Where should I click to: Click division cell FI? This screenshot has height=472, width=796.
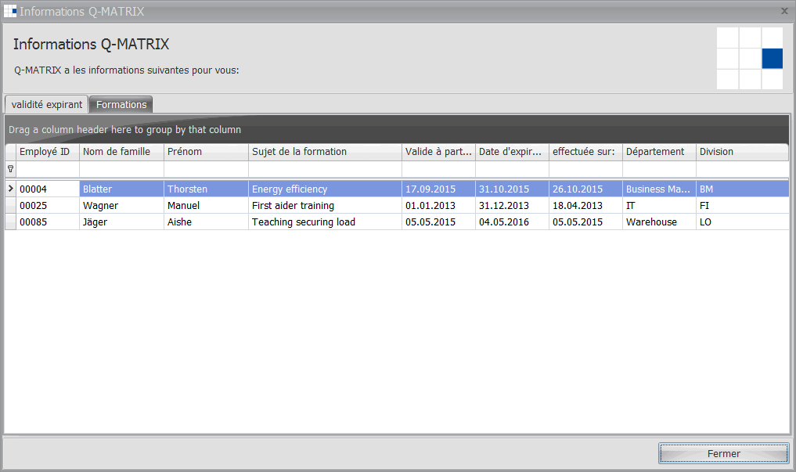click(743, 206)
